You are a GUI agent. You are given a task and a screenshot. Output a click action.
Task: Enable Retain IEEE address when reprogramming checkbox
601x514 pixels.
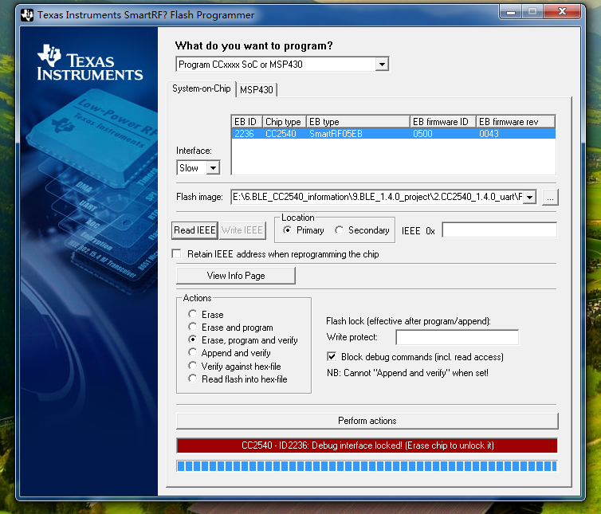tap(177, 253)
